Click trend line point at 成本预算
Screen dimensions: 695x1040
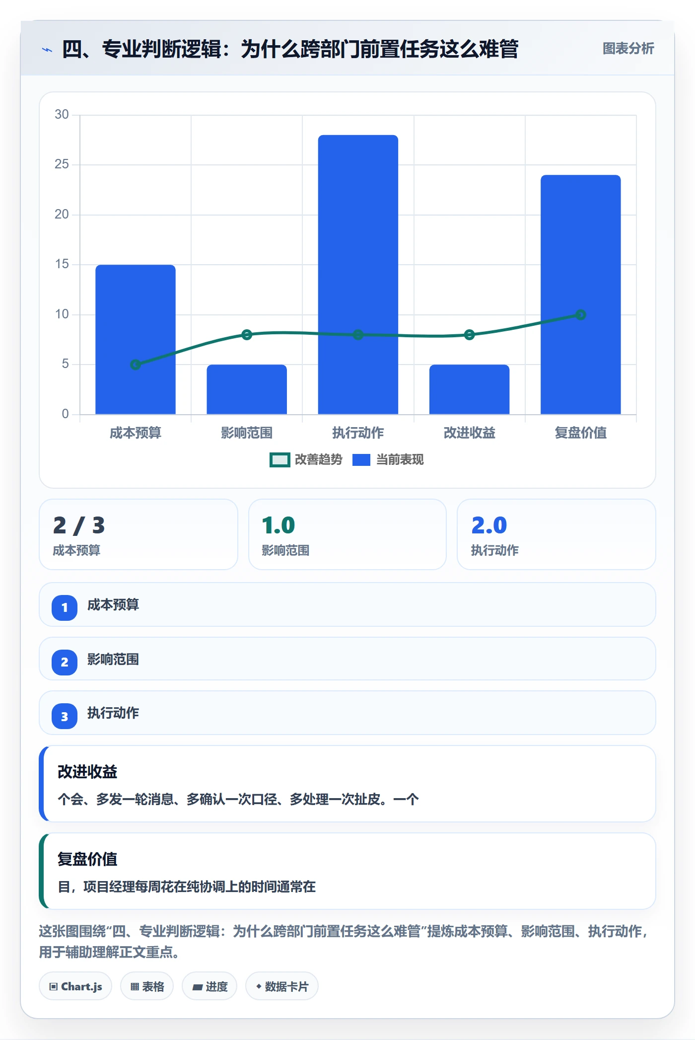click(x=136, y=365)
